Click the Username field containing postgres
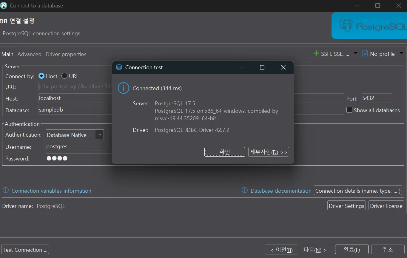The image size is (407, 258). pyautogui.click(x=79, y=146)
